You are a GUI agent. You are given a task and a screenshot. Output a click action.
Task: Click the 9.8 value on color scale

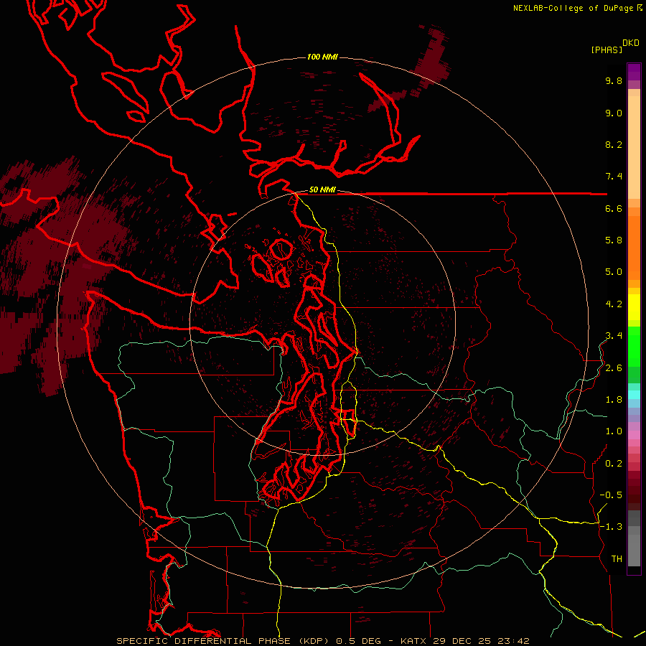pos(614,80)
